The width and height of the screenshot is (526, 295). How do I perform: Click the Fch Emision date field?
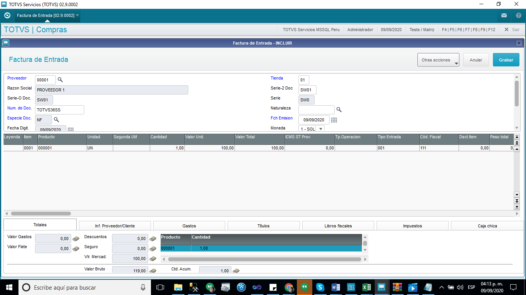pos(314,120)
